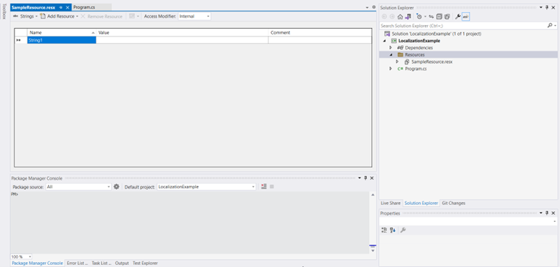The width and height of the screenshot is (560, 267).
Task: Open the search options dropdown in Solution Explorer
Action: [x=555, y=26]
